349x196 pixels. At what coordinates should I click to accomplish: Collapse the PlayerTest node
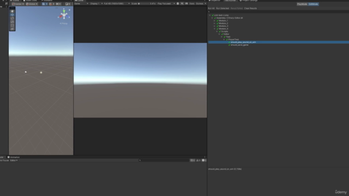(x=224, y=40)
